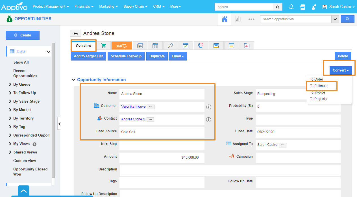Open the shopping cart products tab
Screen dimensions: 357x197
pyautogui.click(x=103, y=46)
